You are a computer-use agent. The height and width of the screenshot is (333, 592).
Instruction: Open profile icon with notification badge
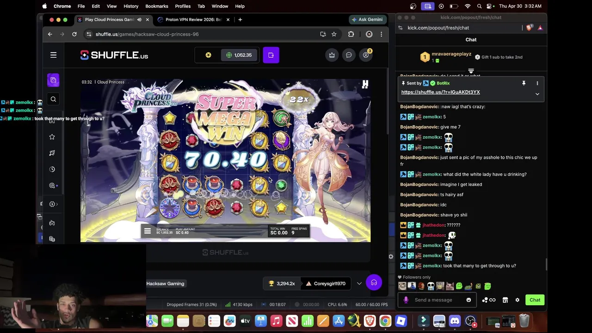366,55
